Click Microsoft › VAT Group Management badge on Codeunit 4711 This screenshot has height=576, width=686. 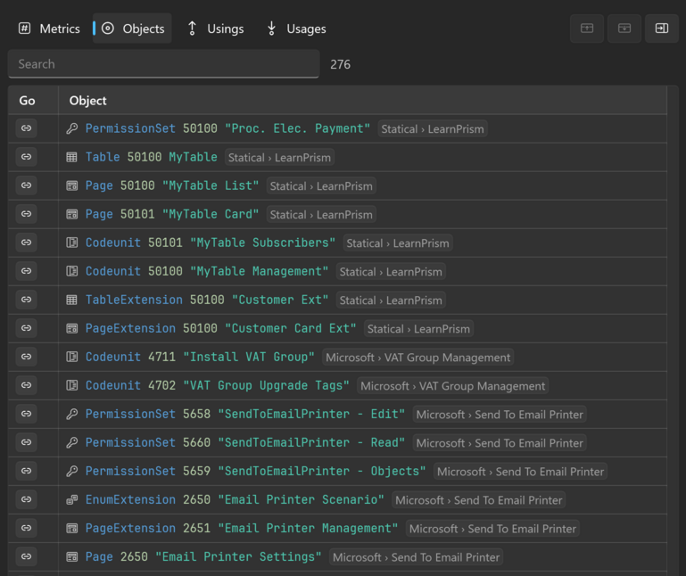coord(417,358)
